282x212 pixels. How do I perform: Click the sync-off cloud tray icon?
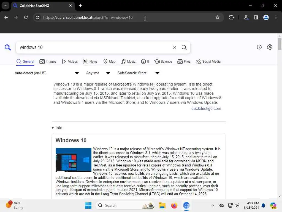[x=222, y=205]
